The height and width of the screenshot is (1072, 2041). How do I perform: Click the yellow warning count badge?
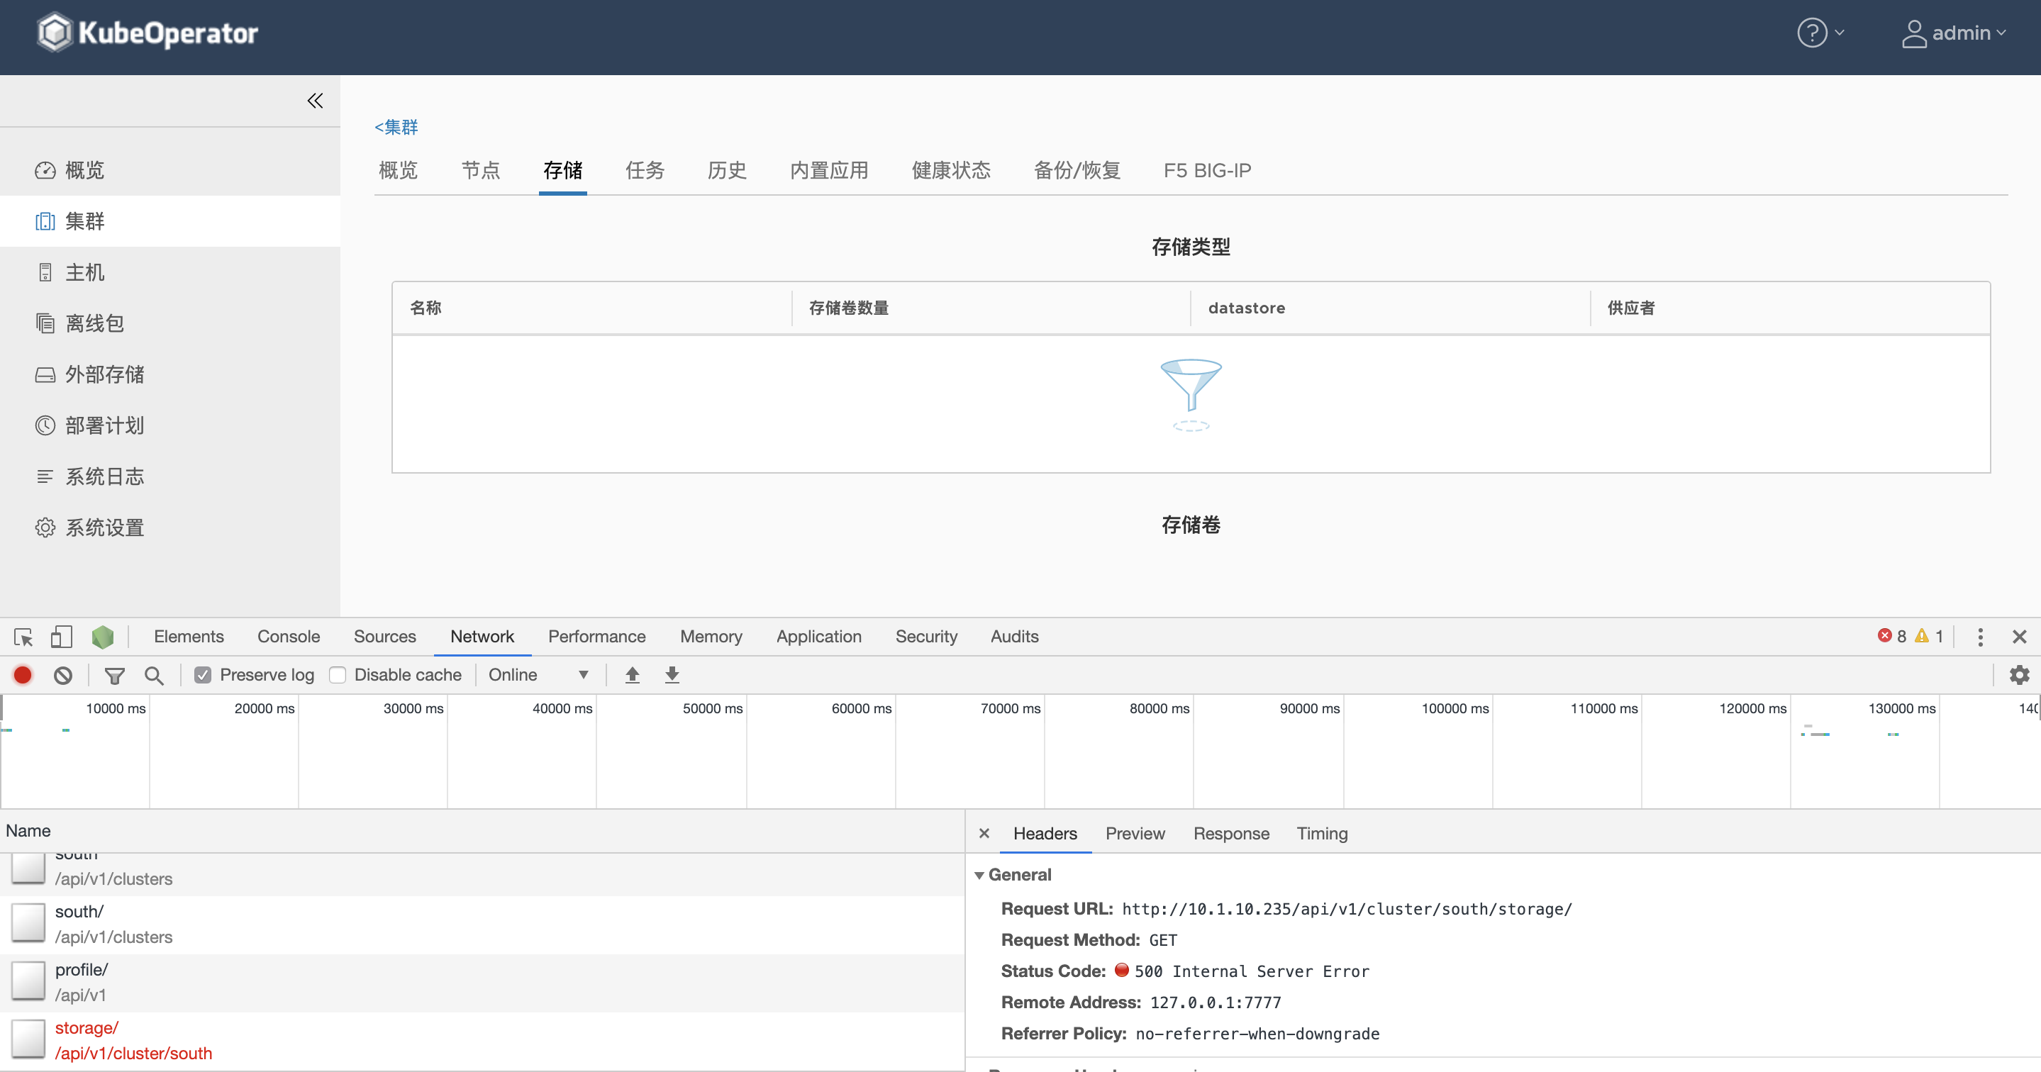(x=1928, y=636)
